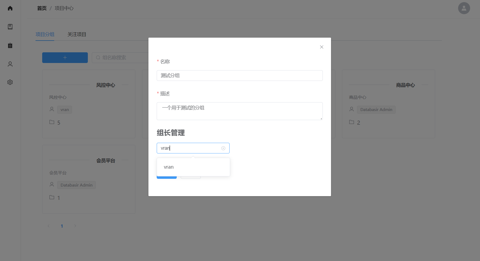Select vran from the suggestion dropdown

coord(169,167)
